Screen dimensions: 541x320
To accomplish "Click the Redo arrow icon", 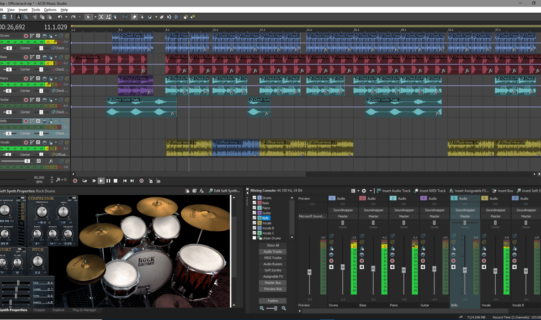I will click(73, 17).
